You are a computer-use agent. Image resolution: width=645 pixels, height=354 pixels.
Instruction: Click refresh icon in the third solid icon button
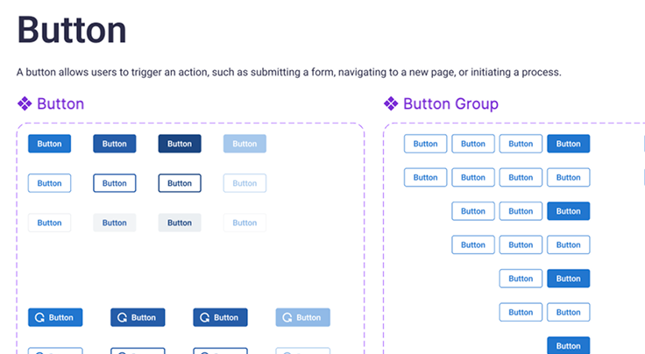205,317
